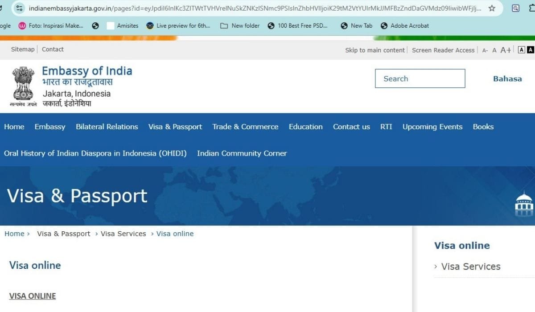Image resolution: width=535 pixels, height=312 pixels.
Task: Switch language using the Bahasa option
Action: (x=507, y=78)
